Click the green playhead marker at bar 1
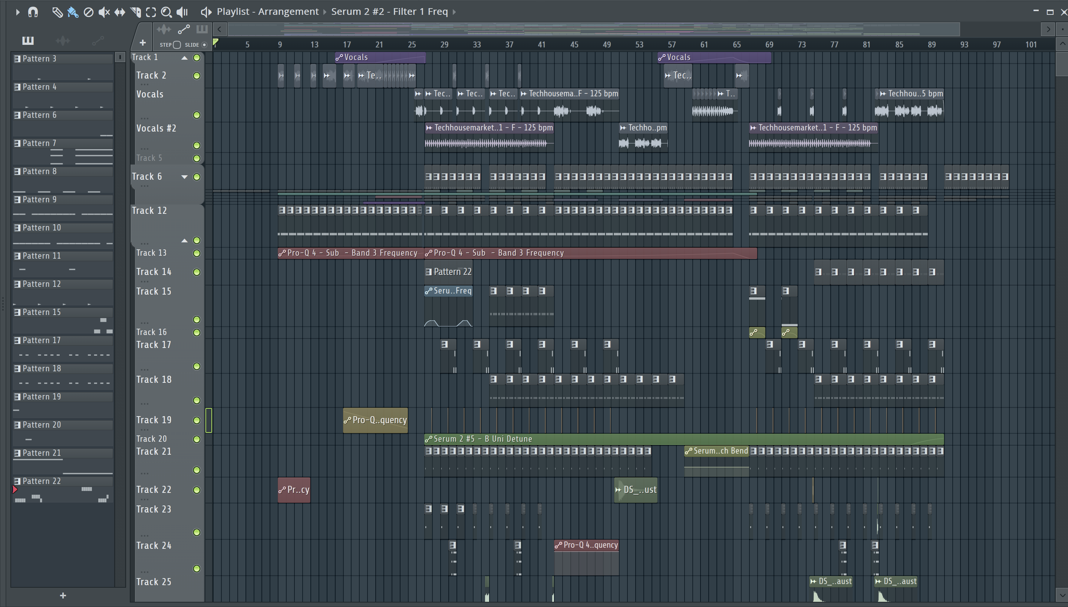Image resolution: width=1068 pixels, height=607 pixels. coord(216,42)
